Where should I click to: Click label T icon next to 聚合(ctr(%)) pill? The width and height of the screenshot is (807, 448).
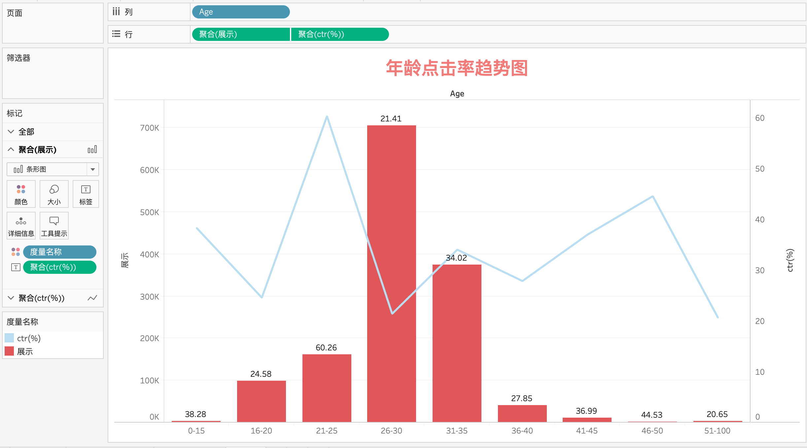(16, 267)
